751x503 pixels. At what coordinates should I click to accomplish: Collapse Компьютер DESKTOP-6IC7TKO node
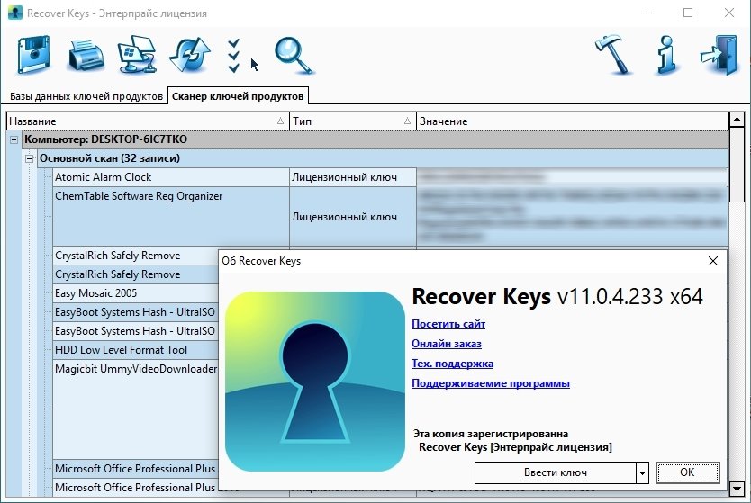pyautogui.click(x=14, y=139)
